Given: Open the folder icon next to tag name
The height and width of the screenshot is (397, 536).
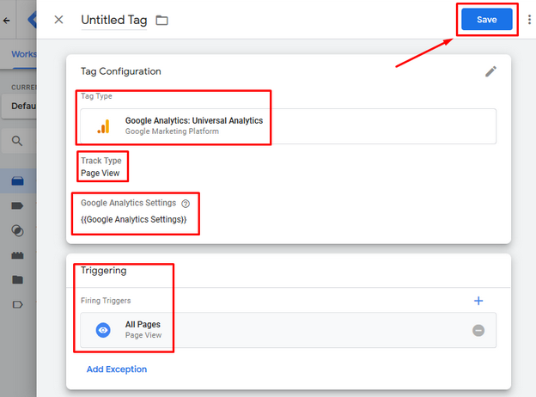Looking at the screenshot, I should point(161,21).
